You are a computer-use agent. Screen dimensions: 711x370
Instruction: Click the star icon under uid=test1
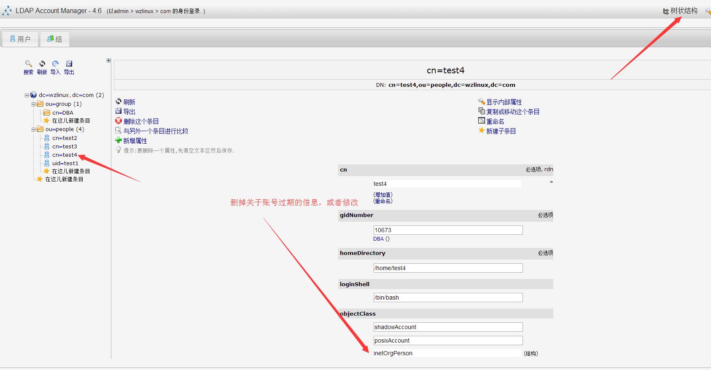pyautogui.click(x=47, y=171)
